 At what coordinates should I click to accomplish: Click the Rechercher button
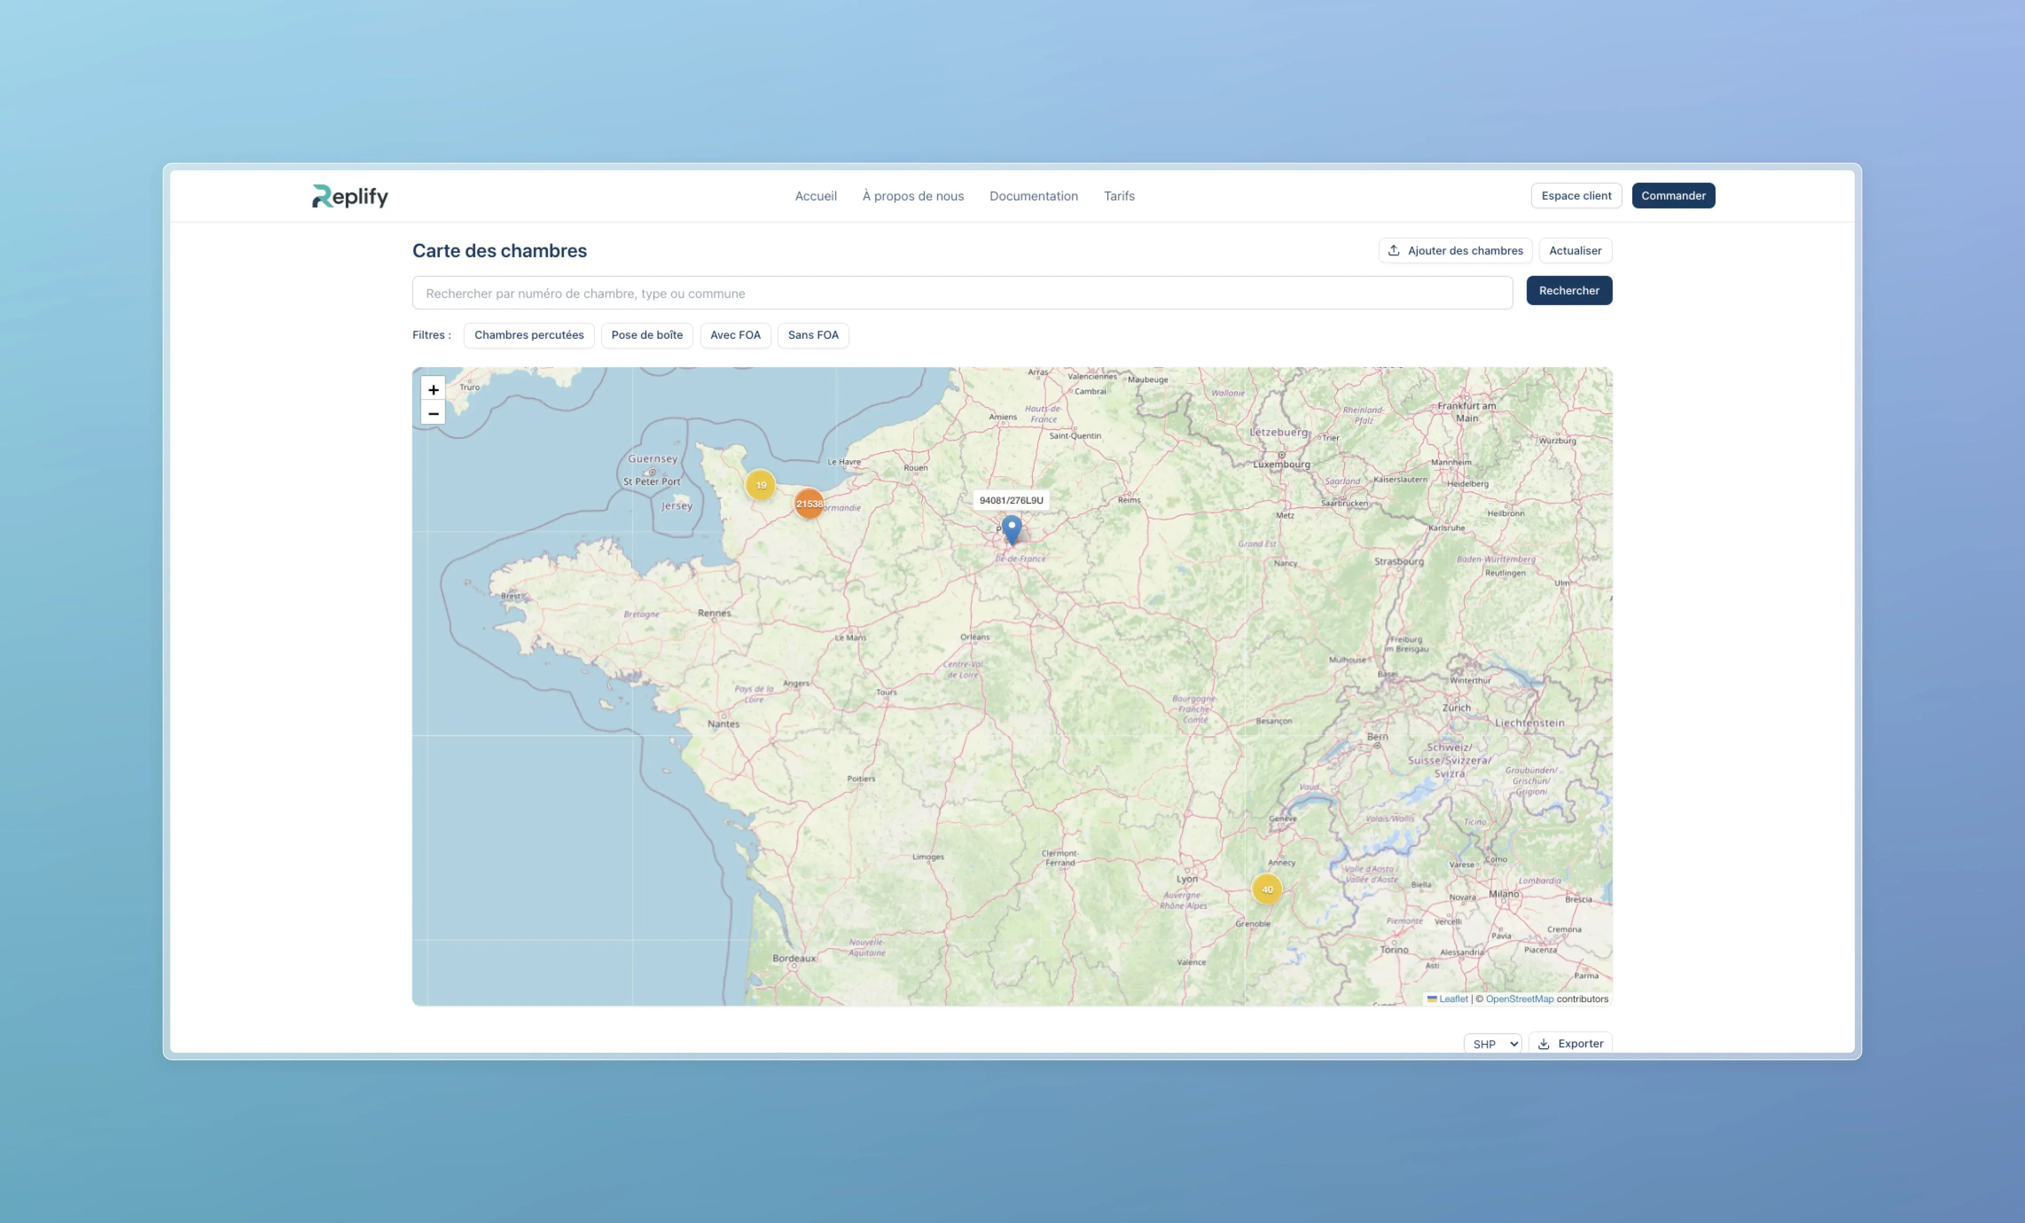pyautogui.click(x=1568, y=291)
